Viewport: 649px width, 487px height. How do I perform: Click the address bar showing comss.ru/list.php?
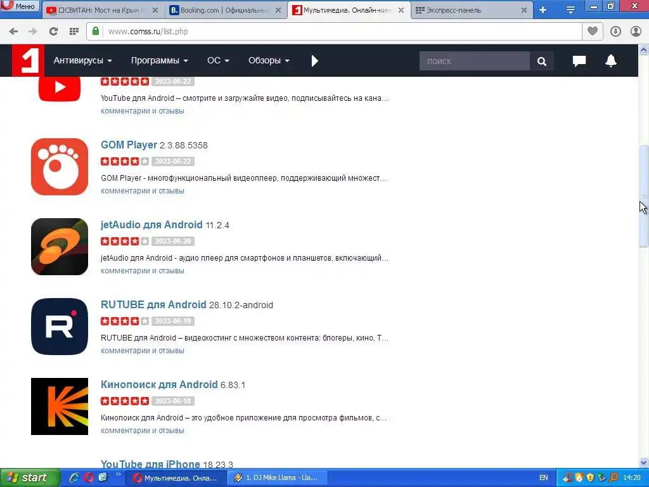click(x=333, y=32)
